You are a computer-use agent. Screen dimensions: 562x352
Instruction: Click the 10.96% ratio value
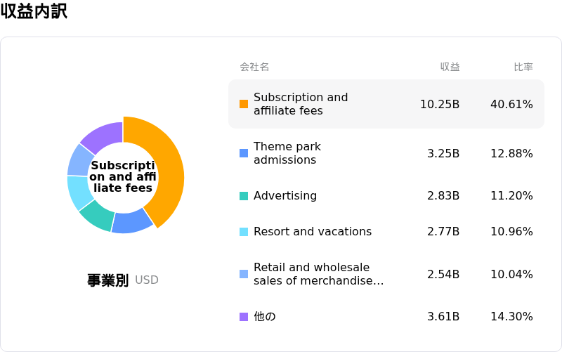pos(511,232)
